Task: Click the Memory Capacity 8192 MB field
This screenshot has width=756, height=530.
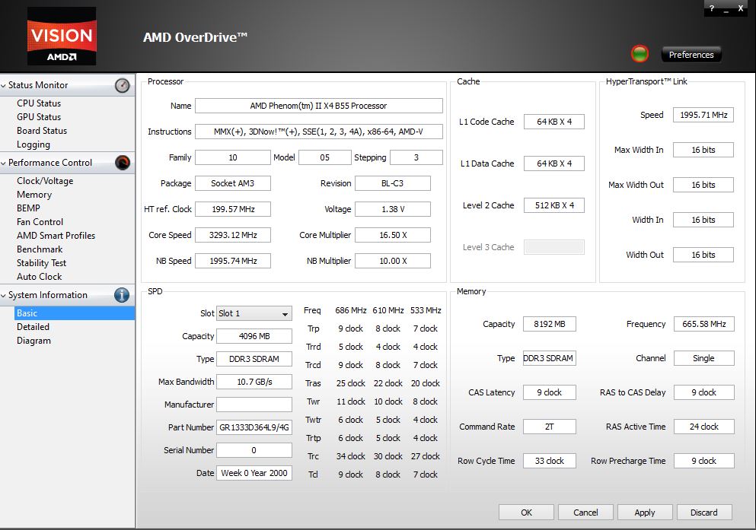Action: click(x=549, y=324)
